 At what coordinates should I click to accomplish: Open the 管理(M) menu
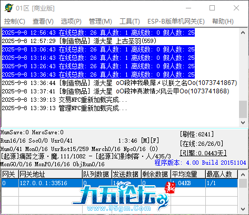tap(101, 21)
